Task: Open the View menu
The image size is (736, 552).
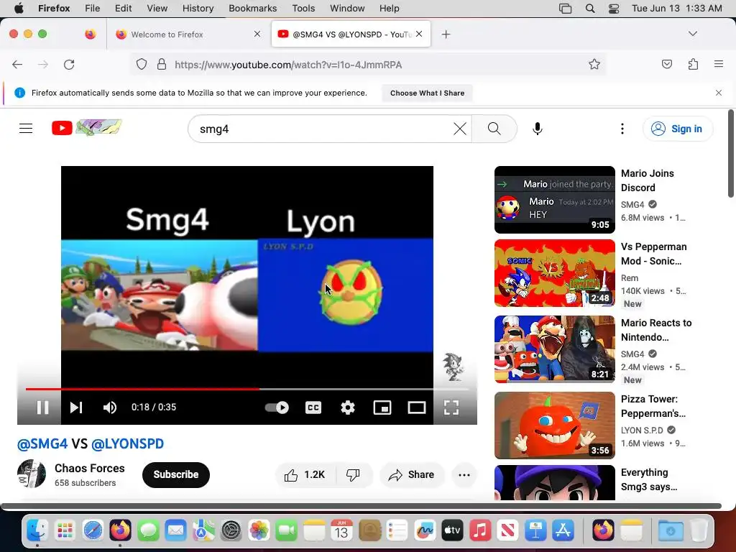Action: point(157,8)
